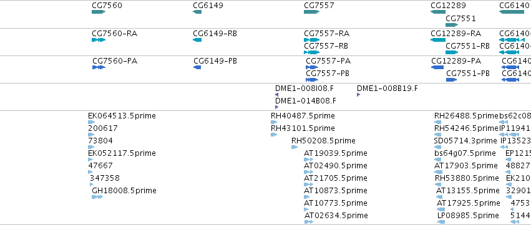Select the RH50208.5prime EST glyph
531x225 pixels.
[295, 147]
